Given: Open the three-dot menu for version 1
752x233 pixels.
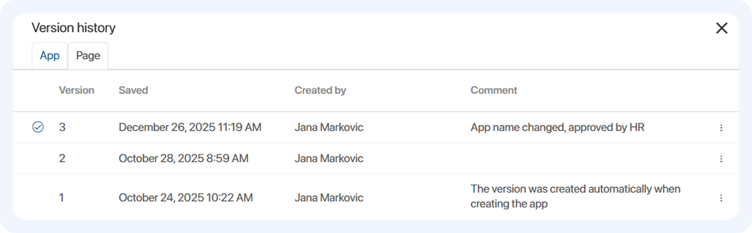Looking at the screenshot, I should (x=721, y=198).
